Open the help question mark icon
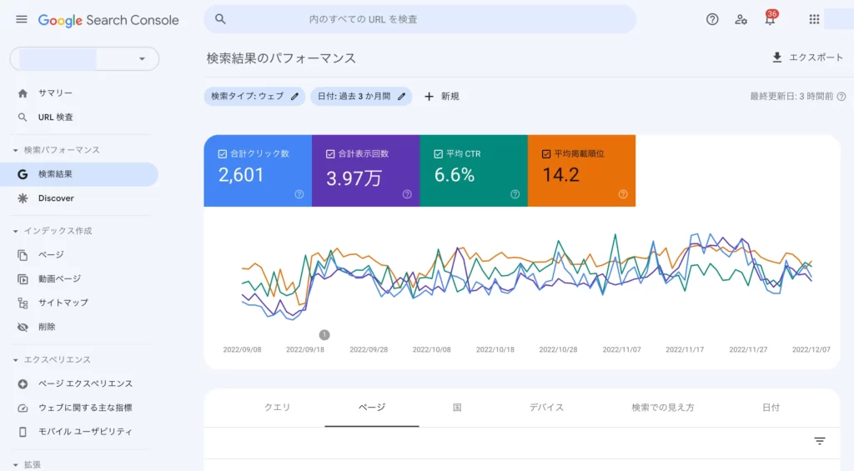Viewport: 854px width, 471px height. [712, 20]
